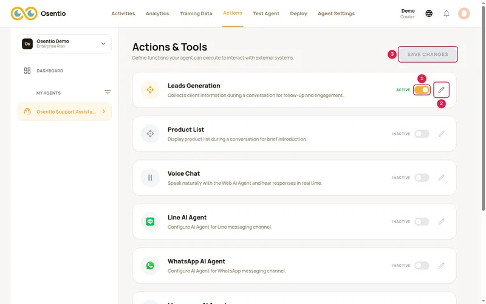The image size is (486, 304).
Task: Enable the Voice Chat toggle
Action: (x=422, y=178)
